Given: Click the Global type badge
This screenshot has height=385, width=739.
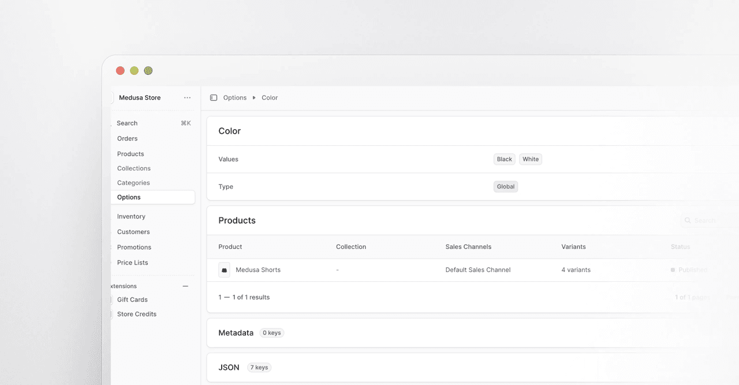Looking at the screenshot, I should click(x=506, y=187).
